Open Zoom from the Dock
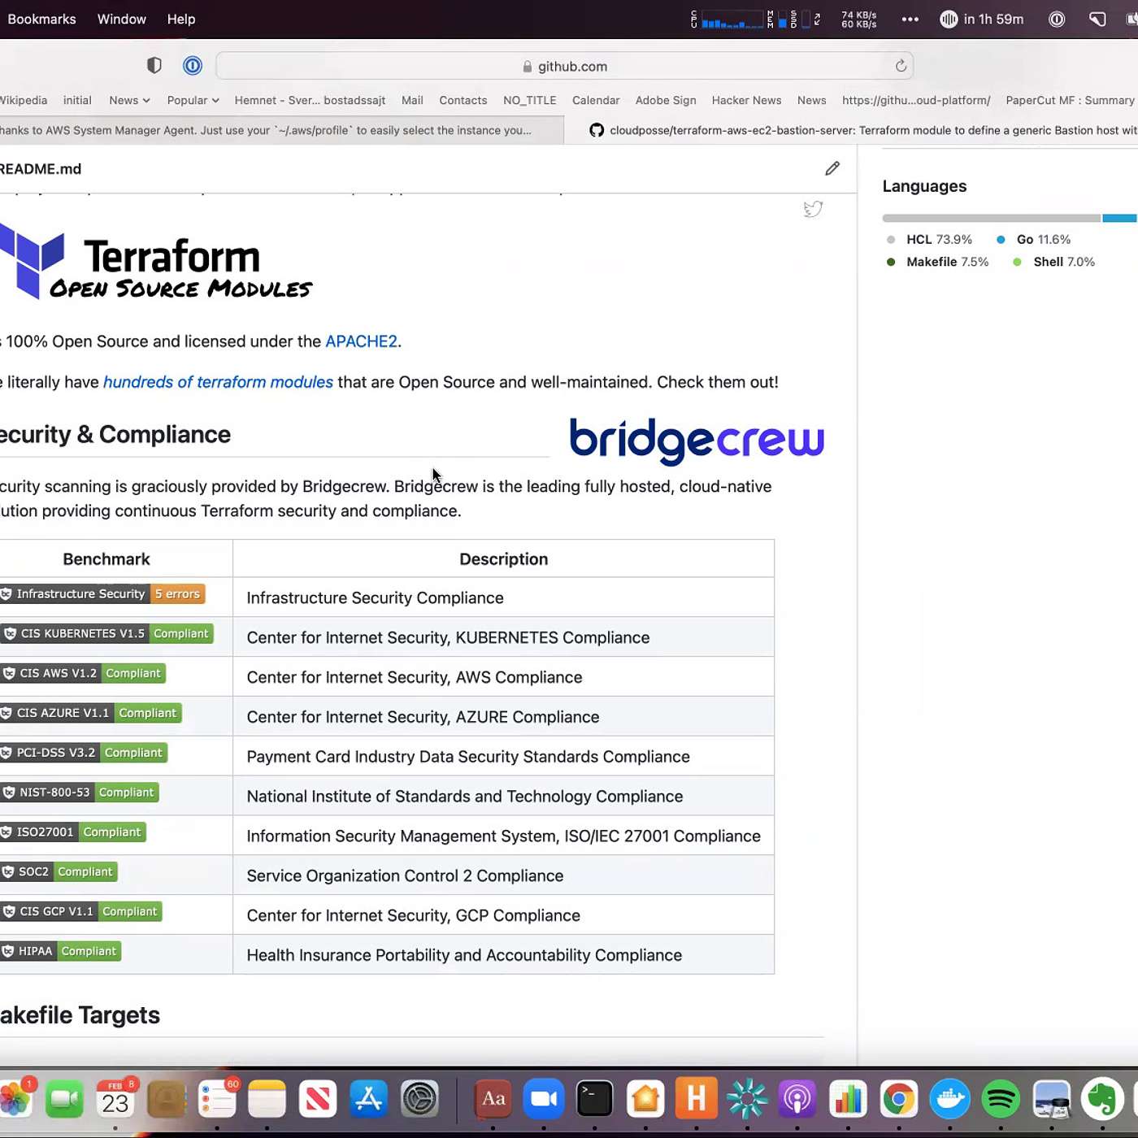The image size is (1138, 1138). [544, 1100]
